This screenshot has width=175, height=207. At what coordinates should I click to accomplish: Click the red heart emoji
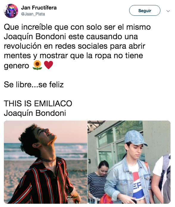coord(49,65)
